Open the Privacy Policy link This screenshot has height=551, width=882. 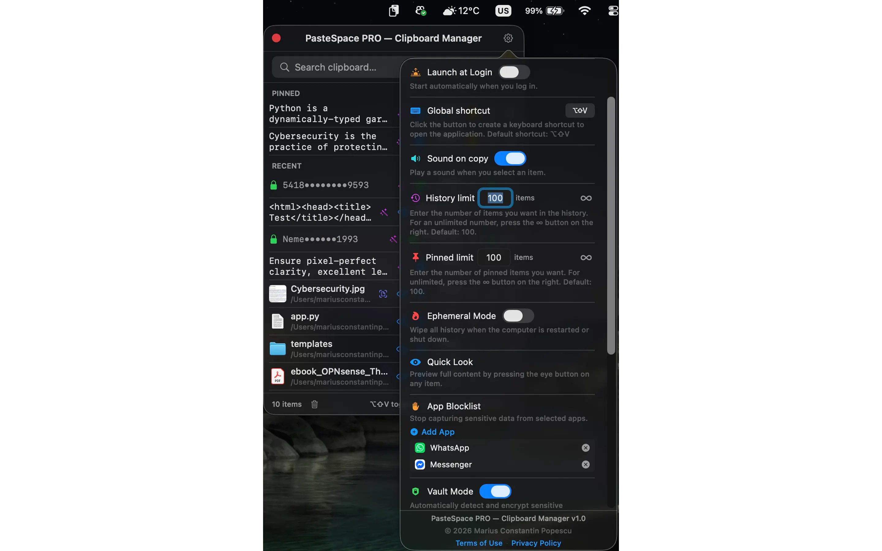tap(536, 543)
